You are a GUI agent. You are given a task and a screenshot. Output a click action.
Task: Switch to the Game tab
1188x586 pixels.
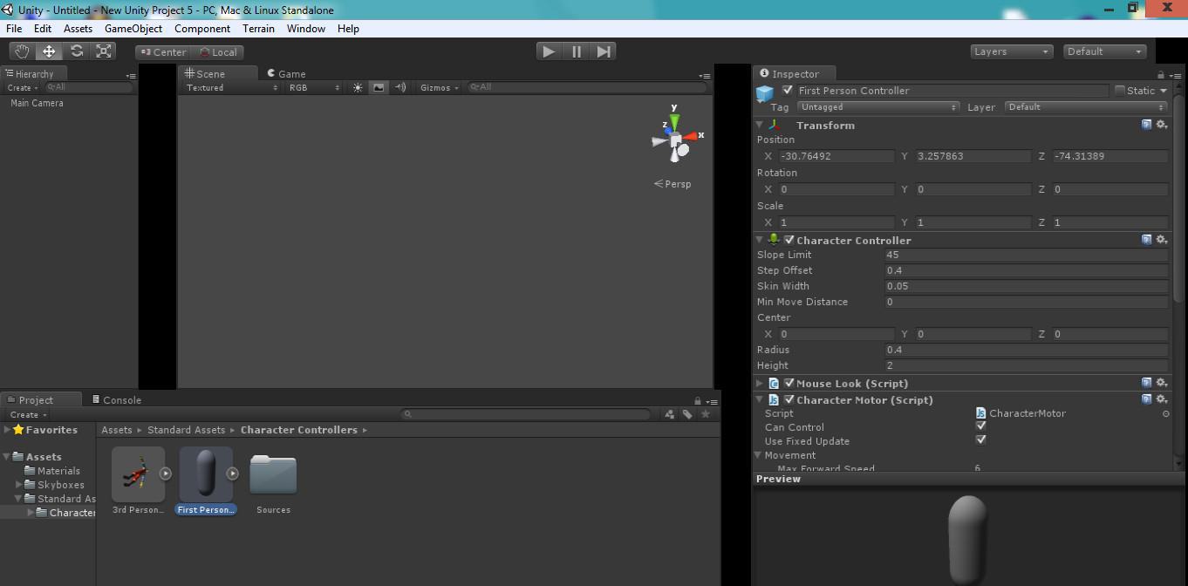286,74
